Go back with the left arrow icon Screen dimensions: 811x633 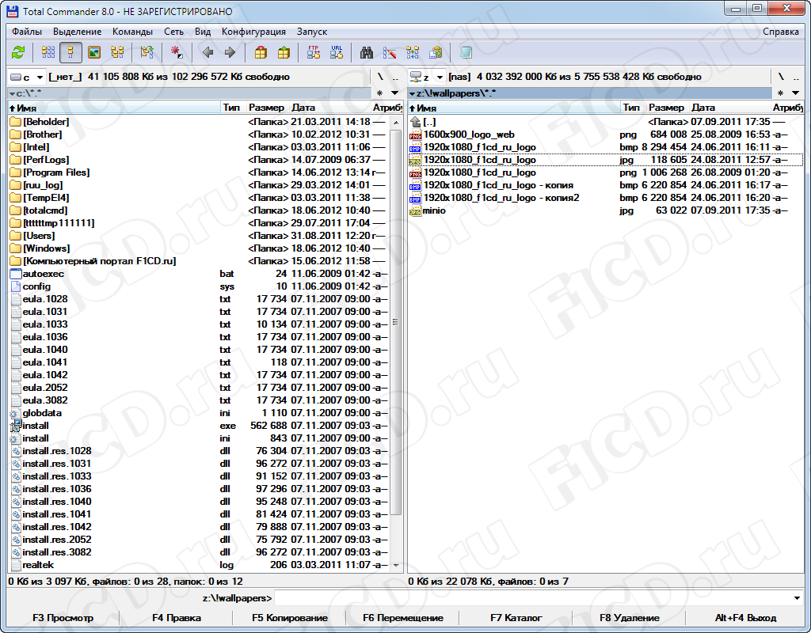208,52
